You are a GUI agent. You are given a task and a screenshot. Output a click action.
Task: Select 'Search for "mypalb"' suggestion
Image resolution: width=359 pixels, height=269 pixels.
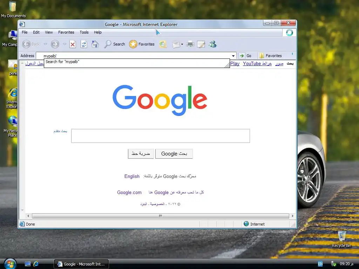(137, 63)
